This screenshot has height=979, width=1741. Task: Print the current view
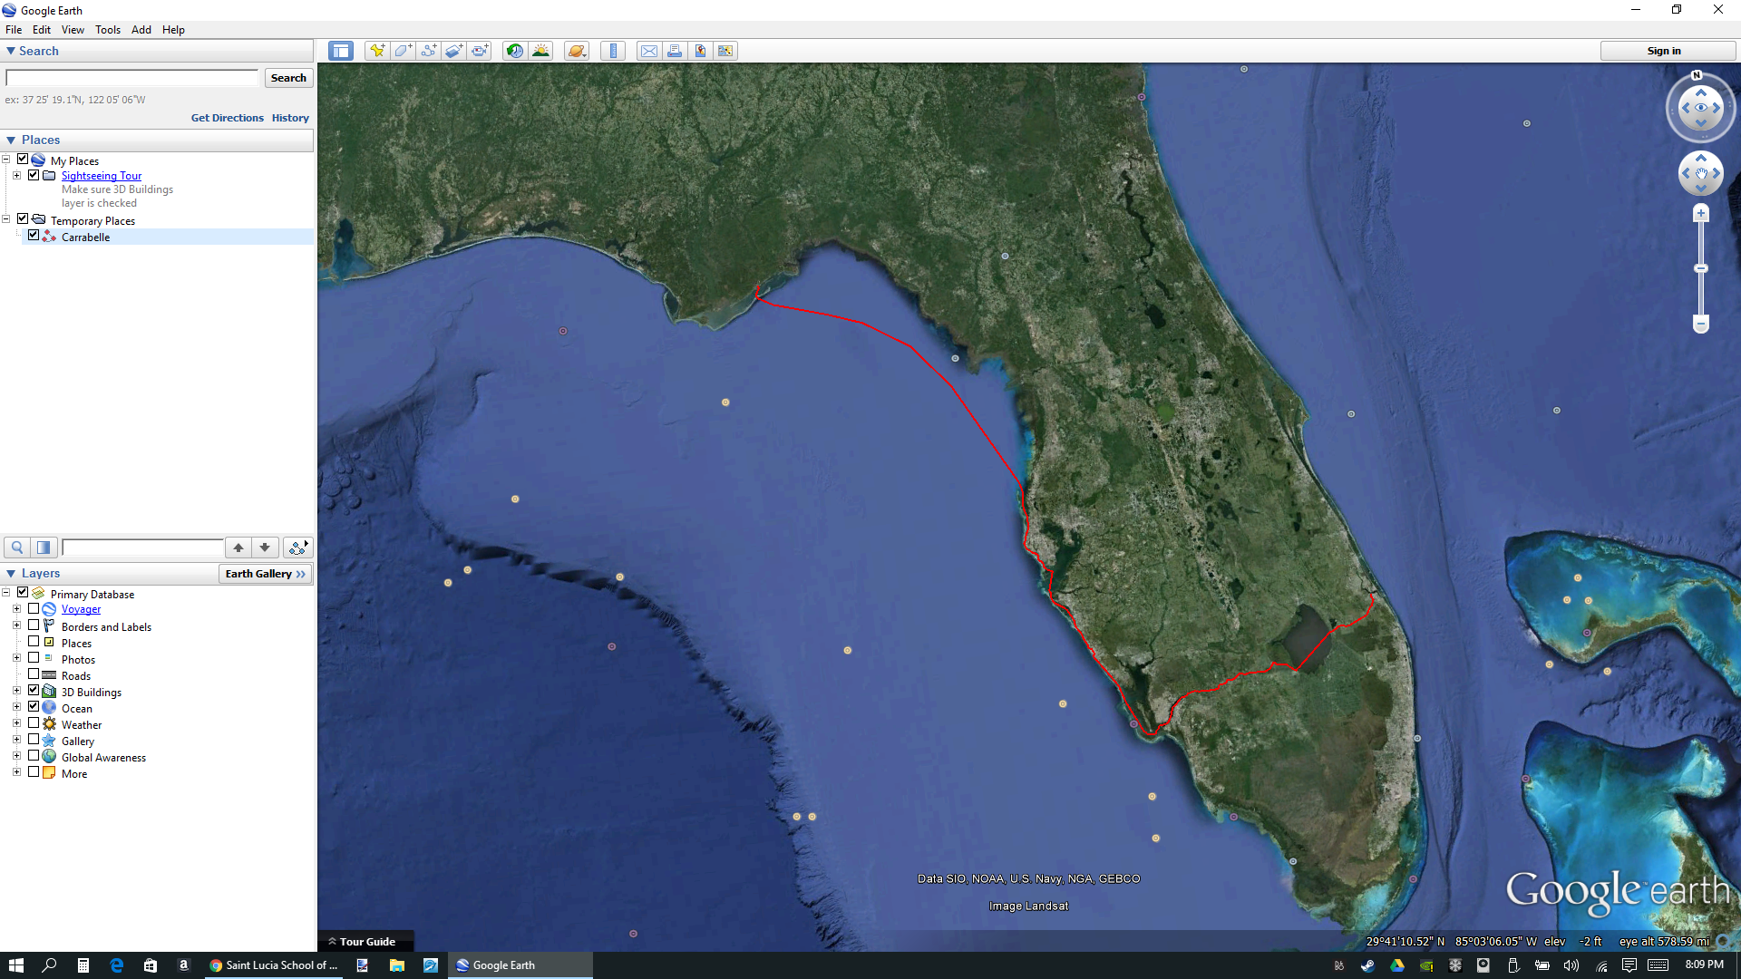tap(675, 51)
